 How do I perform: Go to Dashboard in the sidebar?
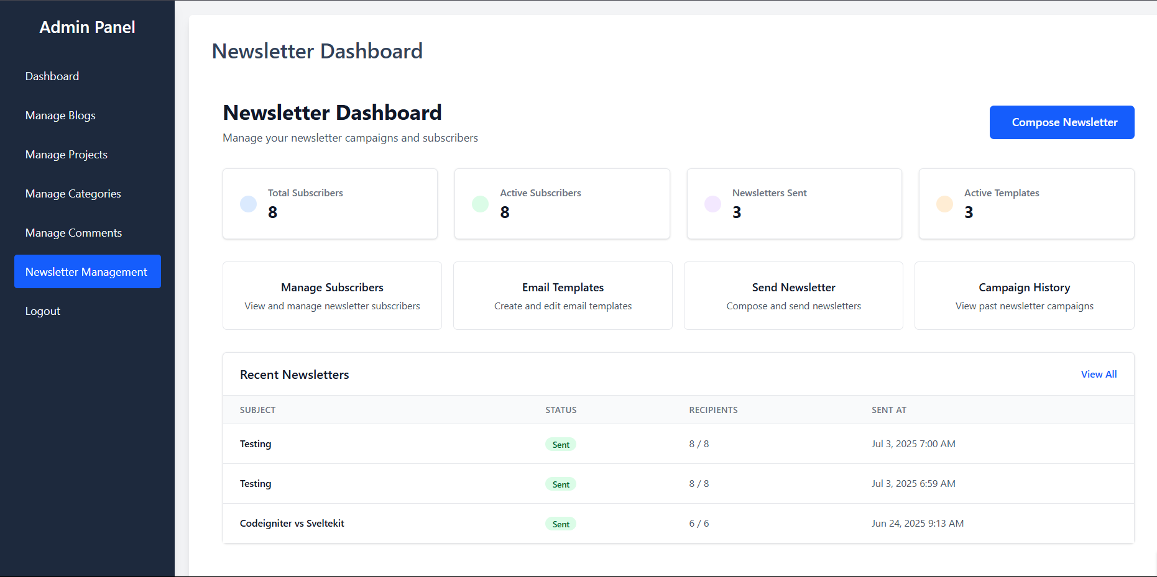[x=52, y=76]
